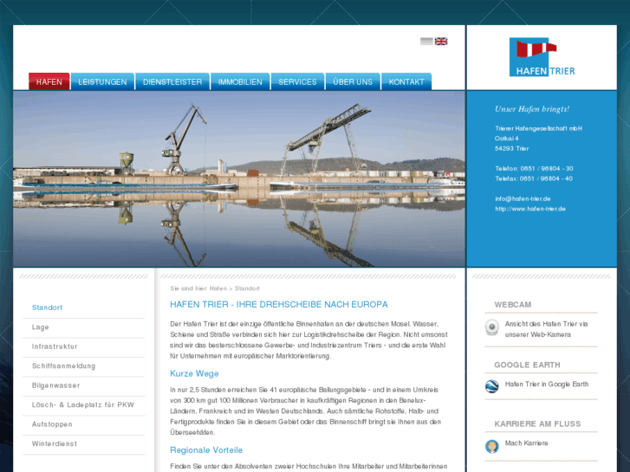Open the http://www.hafen-trier.de link
The image size is (630, 472).
coord(530,209)
